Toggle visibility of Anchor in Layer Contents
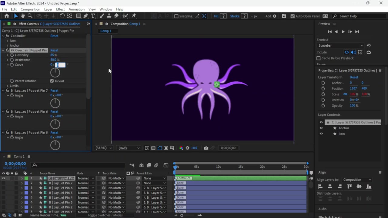The height and width of the screenshot is (218, 388). click(321, 128)
